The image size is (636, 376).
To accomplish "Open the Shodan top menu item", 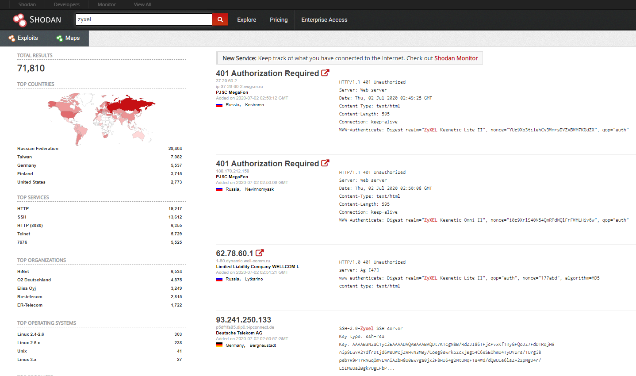I will pos(27,4).
